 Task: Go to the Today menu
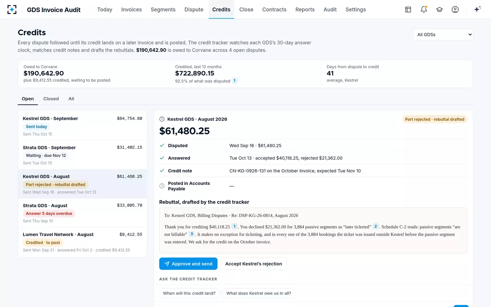pos(105,10)
